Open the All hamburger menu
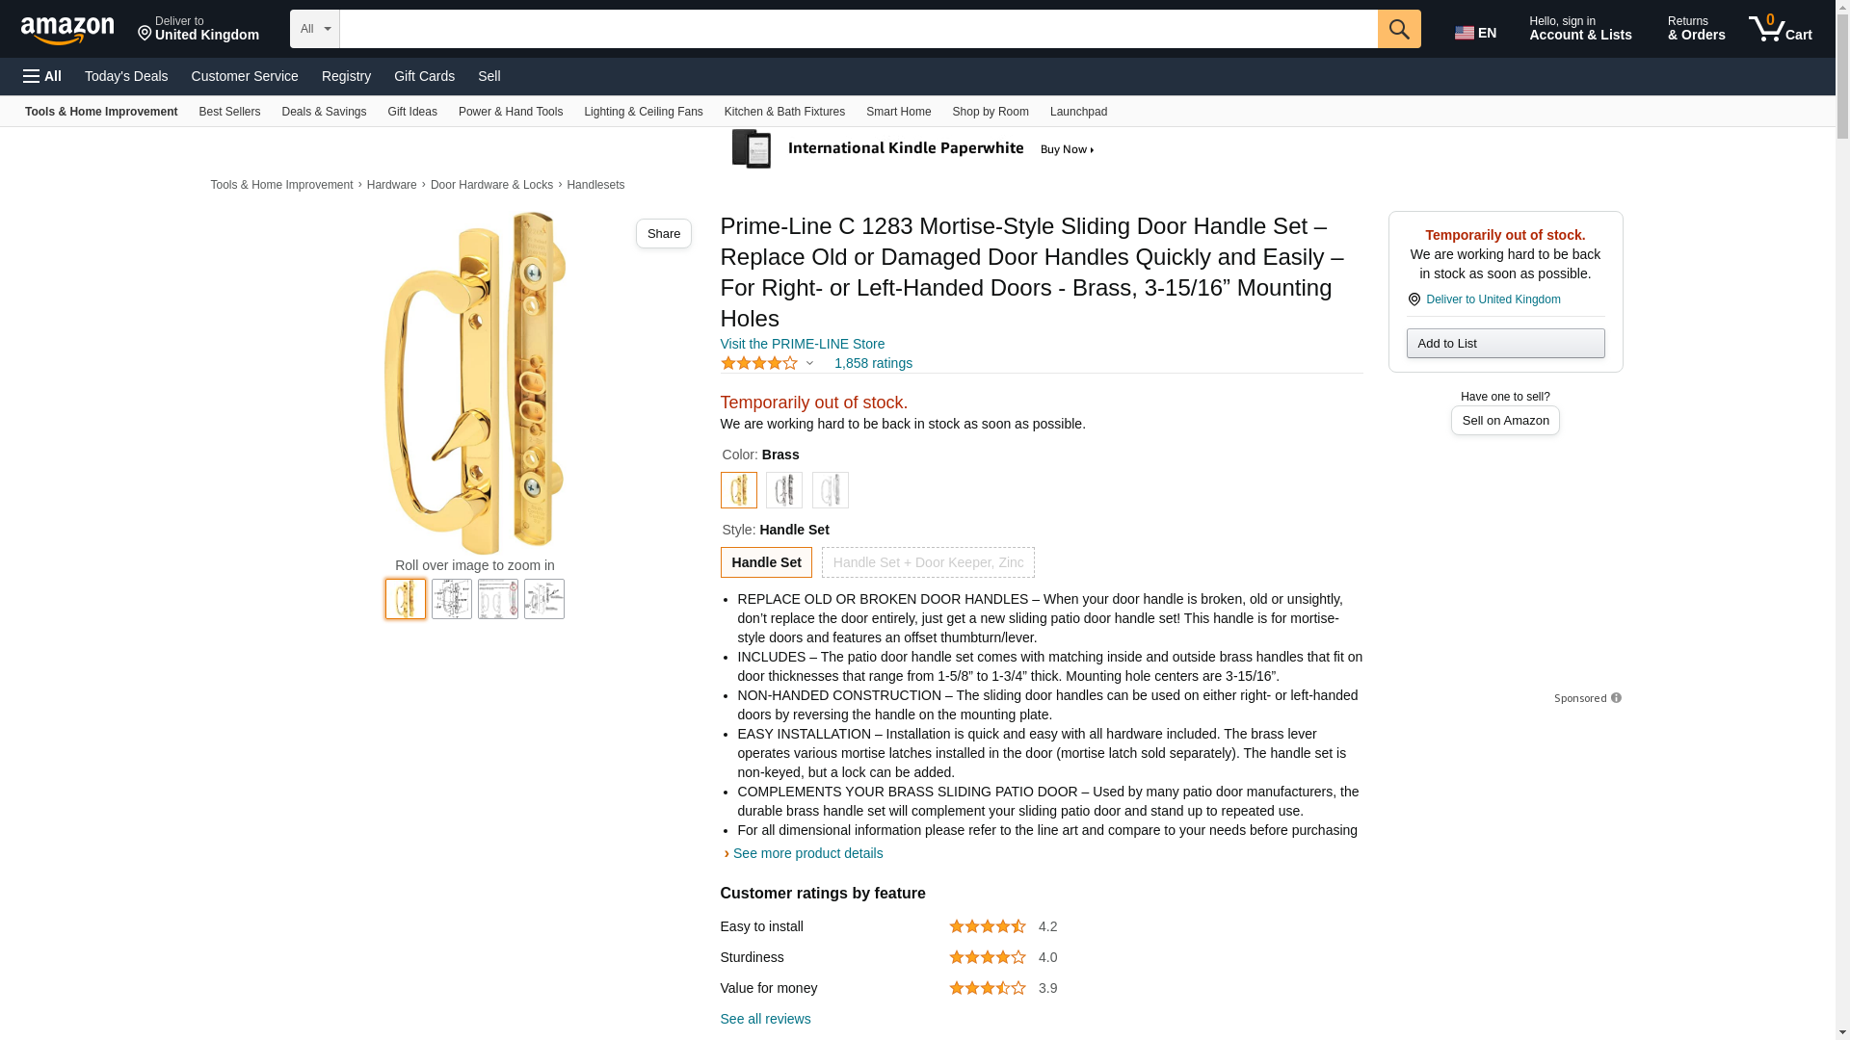Viewport: 1850px width, 1040px height. tap(42, 76)
